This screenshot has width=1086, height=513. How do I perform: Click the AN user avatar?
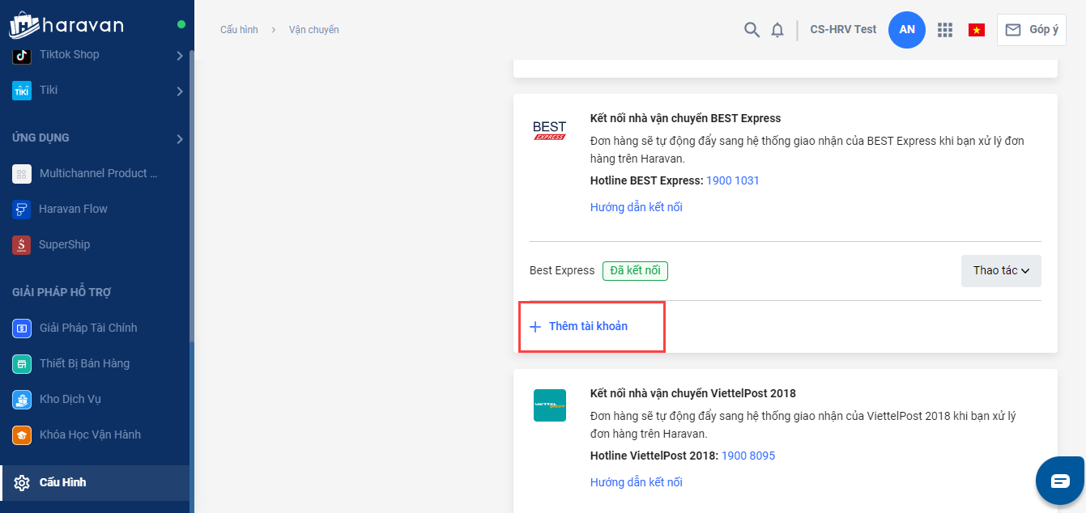point(907,30)
